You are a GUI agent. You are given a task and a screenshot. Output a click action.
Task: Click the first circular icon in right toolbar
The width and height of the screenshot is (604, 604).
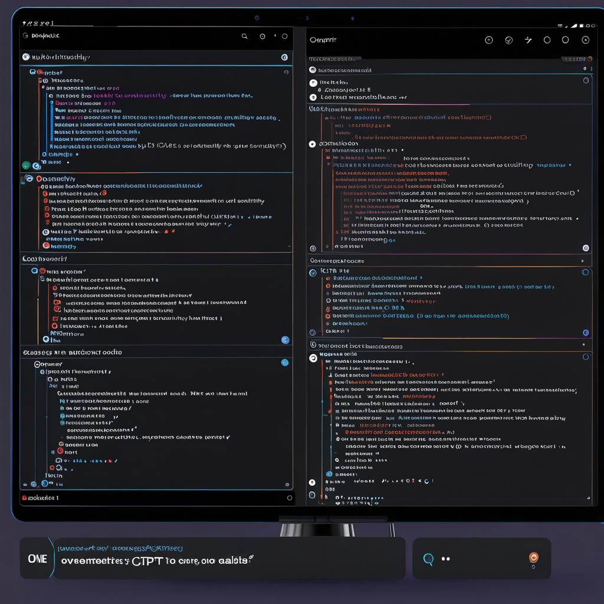(x=488, y=40)
